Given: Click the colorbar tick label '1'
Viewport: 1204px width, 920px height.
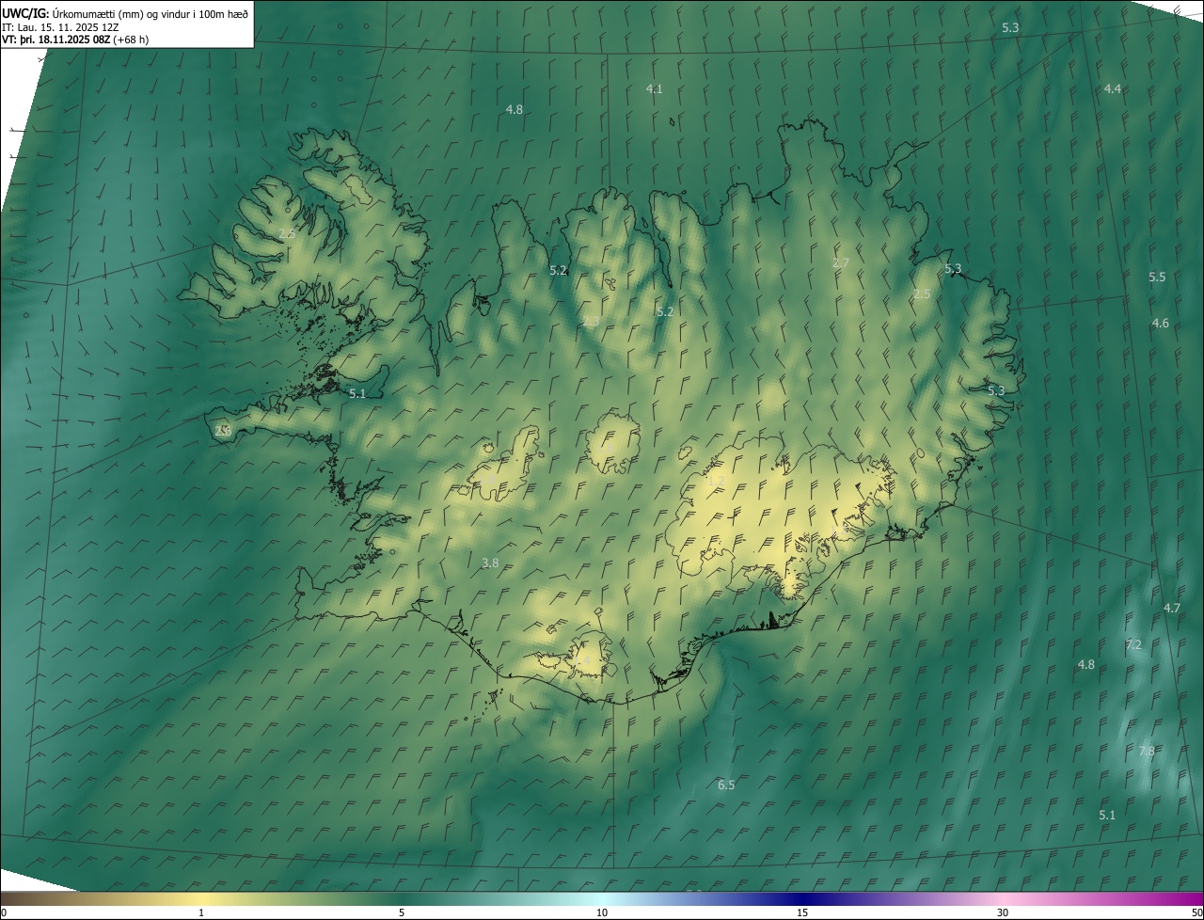Looking at the screenshot, I should 201,913.
